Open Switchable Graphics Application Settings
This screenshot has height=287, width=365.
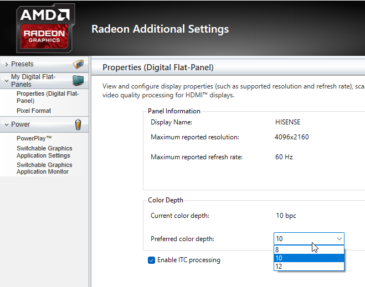pos(44,152)
